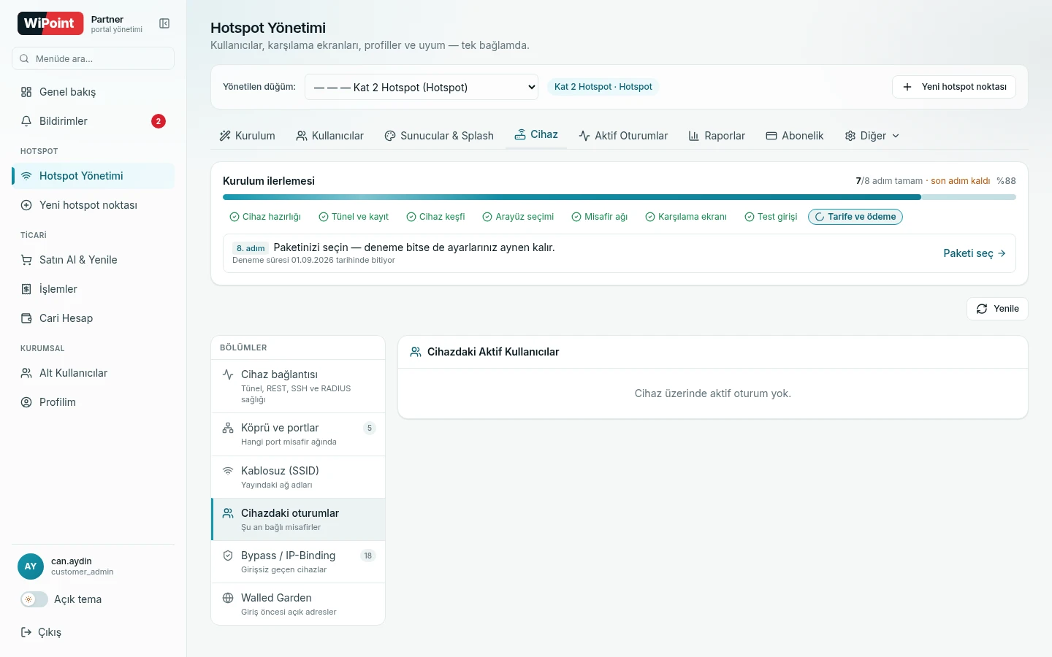Open the Raporlar tab

tap(717, 136)
